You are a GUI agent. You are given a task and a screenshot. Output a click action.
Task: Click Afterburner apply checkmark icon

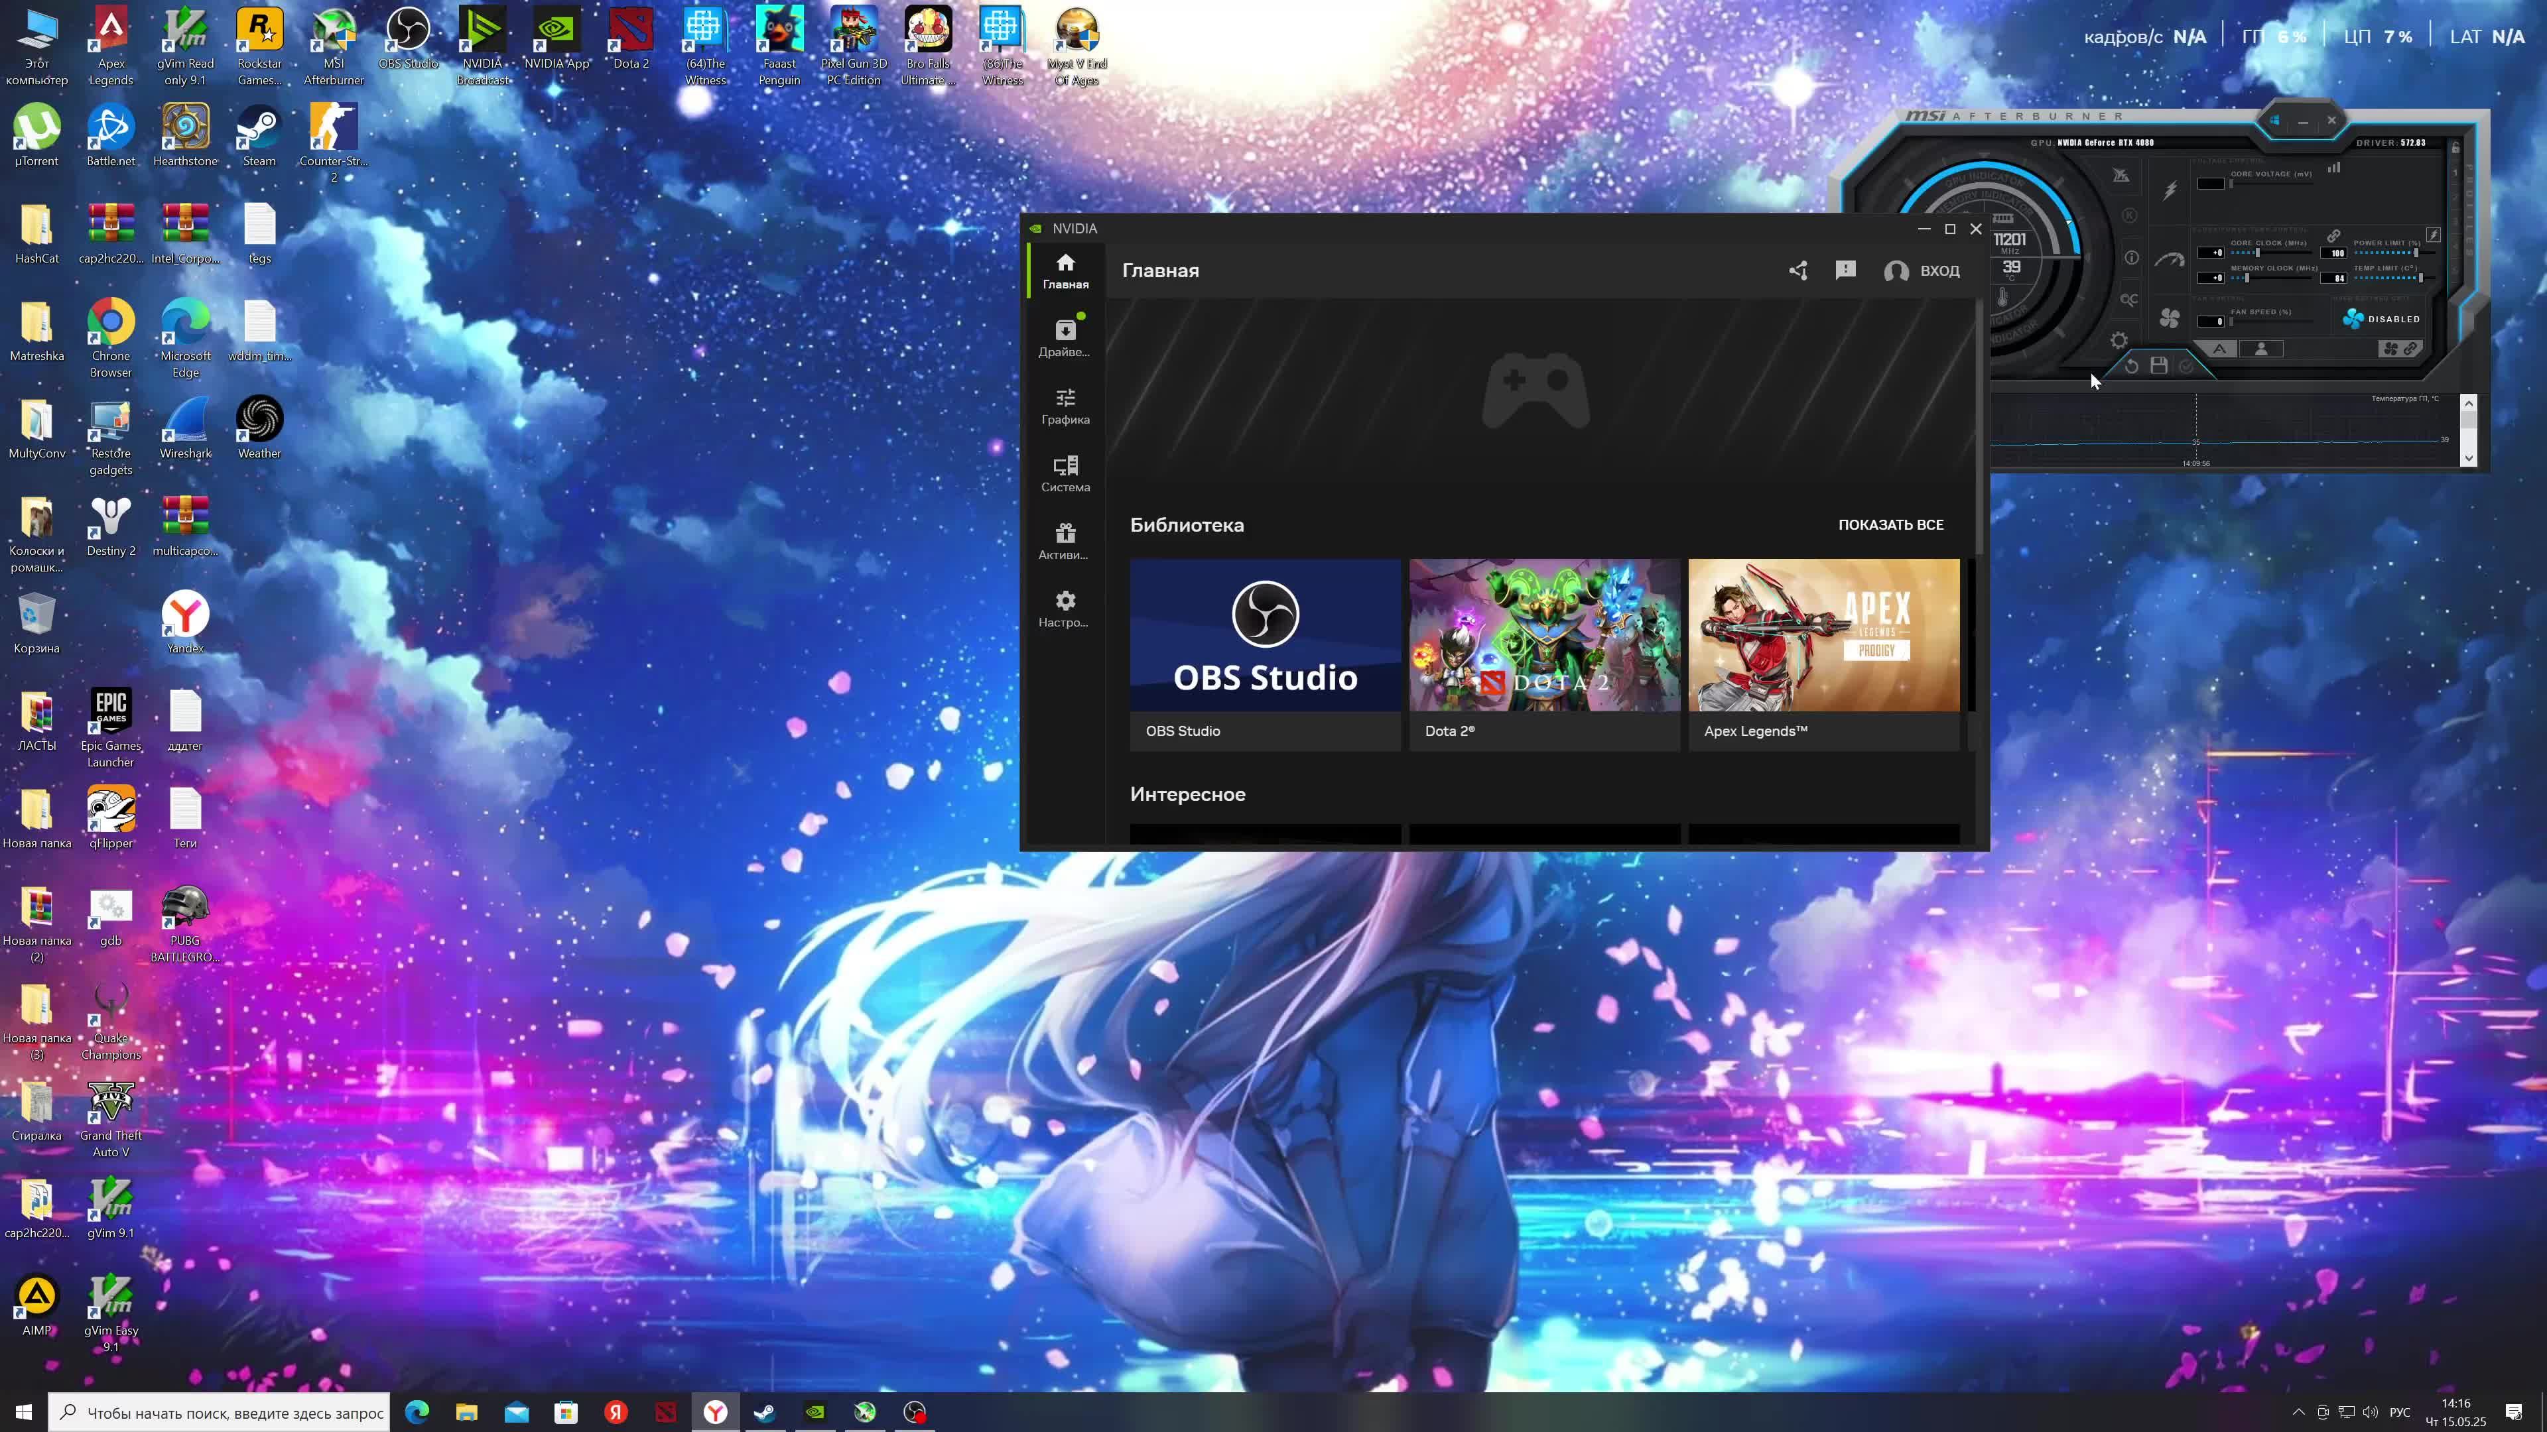[2186, 366]
